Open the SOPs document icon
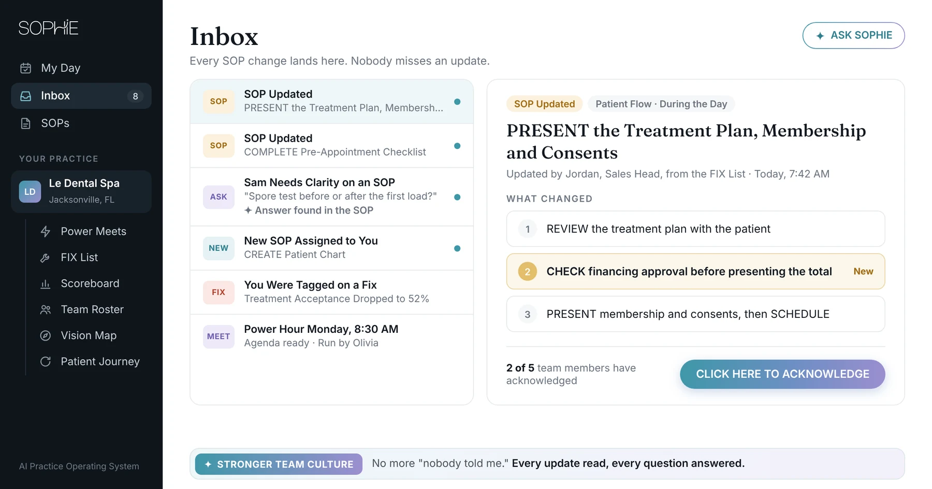 [x=25, y=124]
